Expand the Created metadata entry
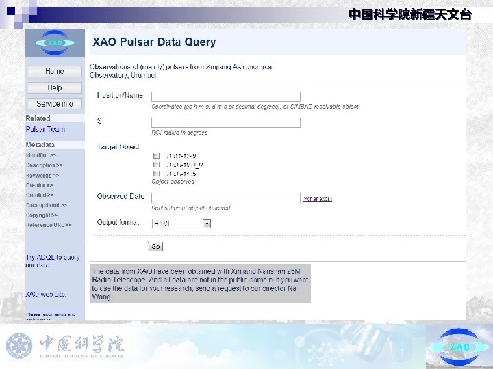The width and height of the screenshot is (493, 369). [x=40, y=195]
